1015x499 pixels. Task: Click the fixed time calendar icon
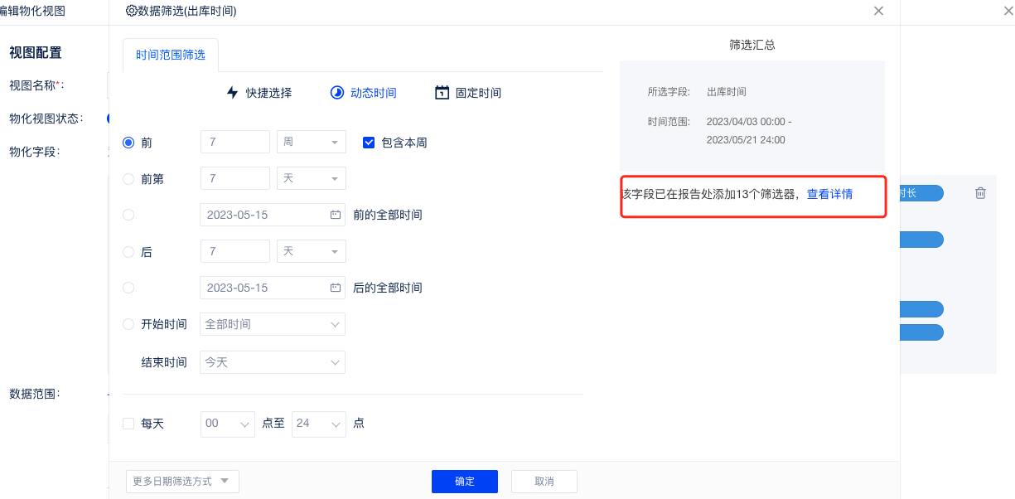(x=442, y=93)
